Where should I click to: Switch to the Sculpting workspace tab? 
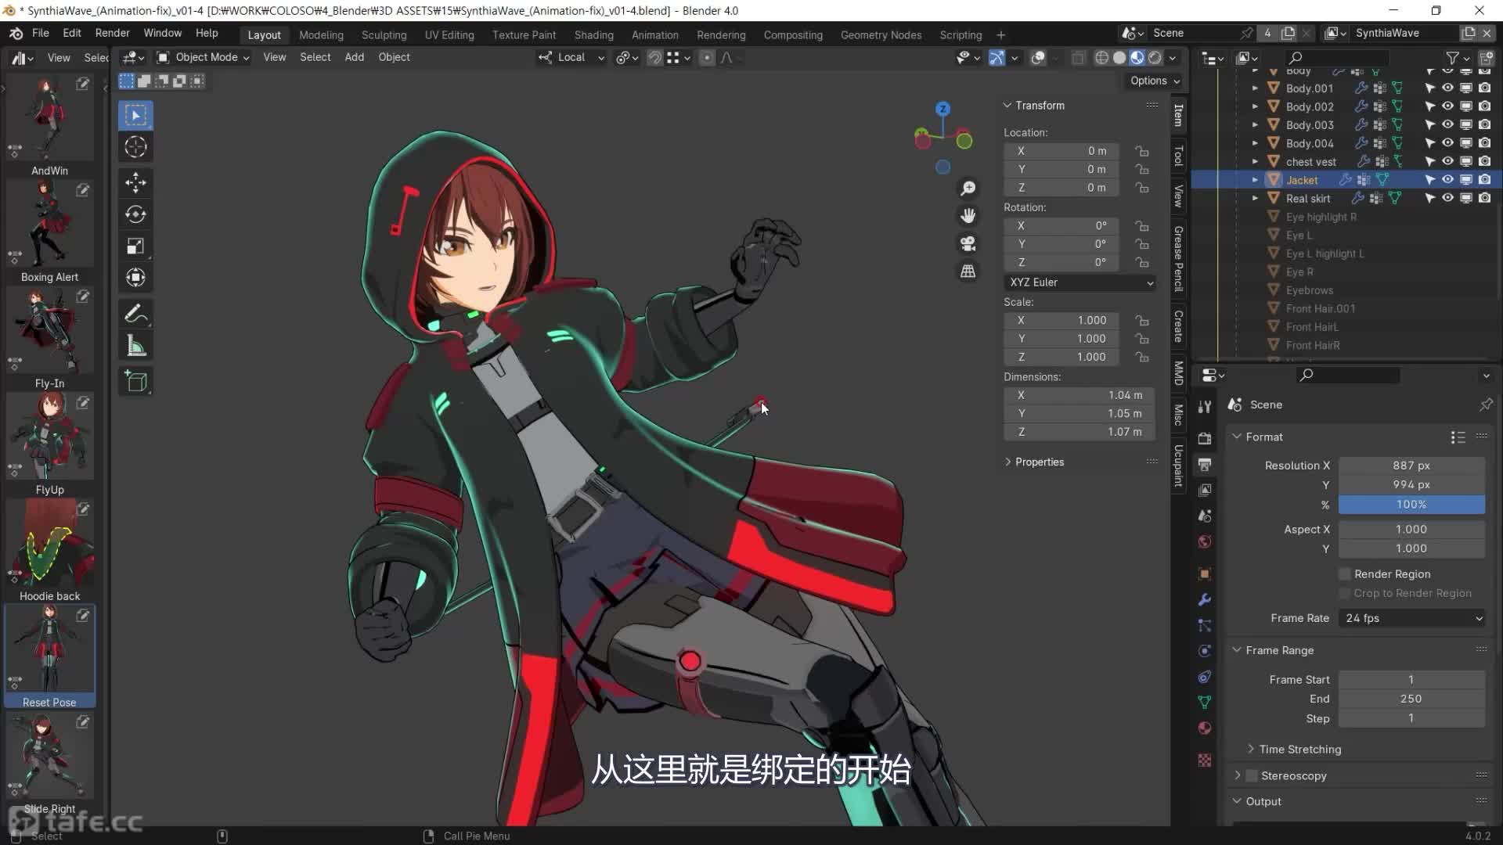[x=384, y=35]
